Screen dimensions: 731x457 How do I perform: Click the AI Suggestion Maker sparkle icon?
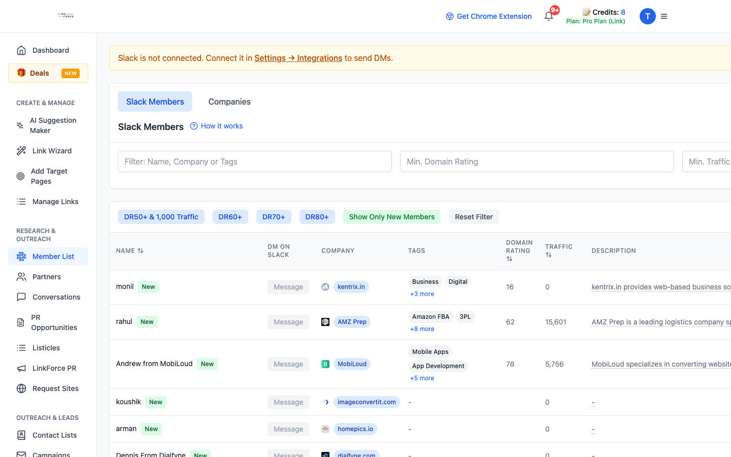click(x=20, y=125)
